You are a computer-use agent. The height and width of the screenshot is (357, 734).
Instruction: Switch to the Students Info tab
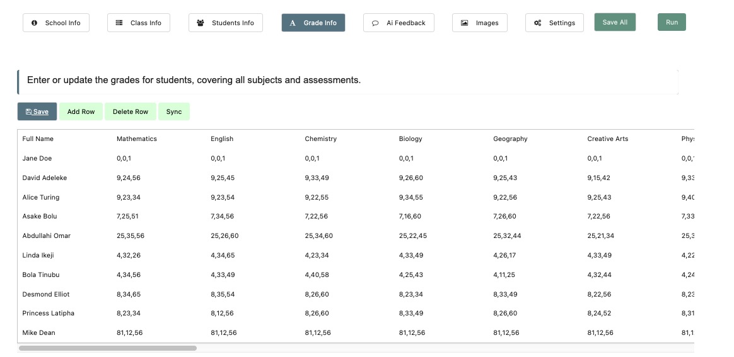(x=225, y=23)
